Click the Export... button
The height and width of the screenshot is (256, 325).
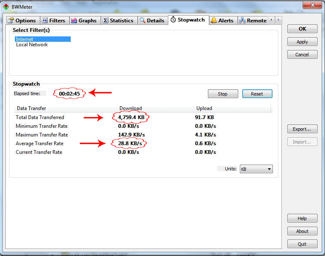[x=302, y=129]
